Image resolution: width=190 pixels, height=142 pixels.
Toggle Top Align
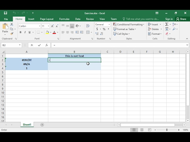click(63, 26)
